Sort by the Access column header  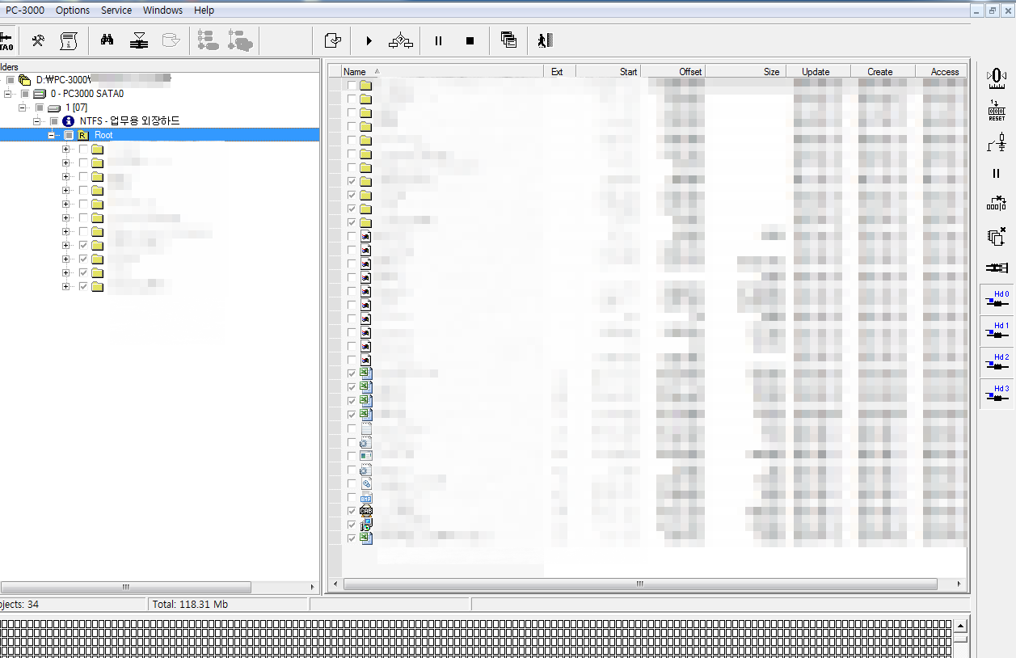tap(942, 71)
